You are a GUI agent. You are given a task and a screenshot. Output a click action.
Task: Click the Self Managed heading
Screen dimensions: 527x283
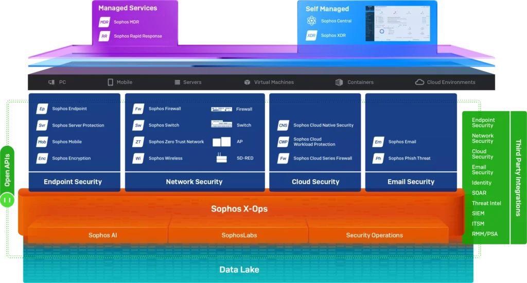coord(327,9)
